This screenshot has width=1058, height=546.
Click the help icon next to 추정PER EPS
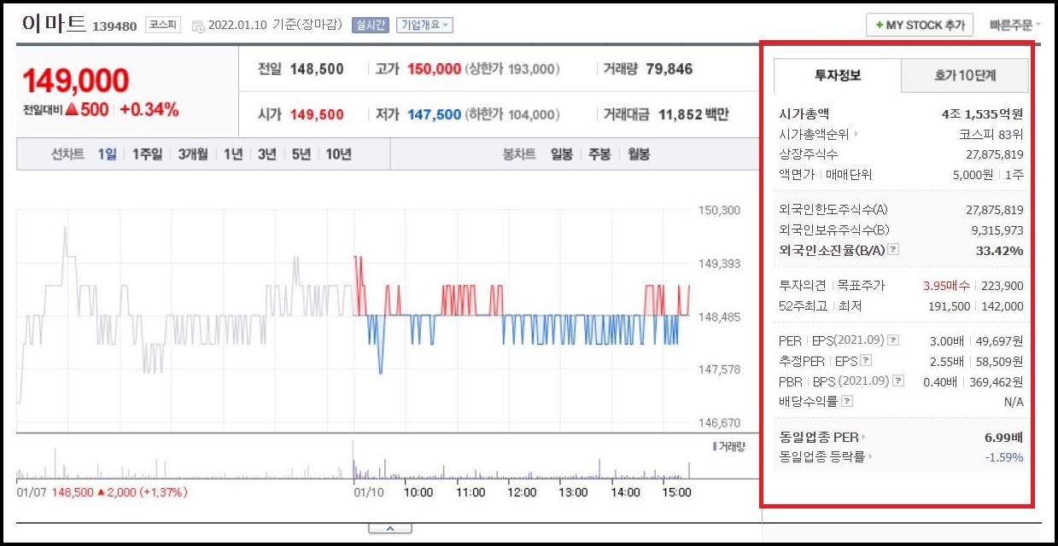point(868,361)
